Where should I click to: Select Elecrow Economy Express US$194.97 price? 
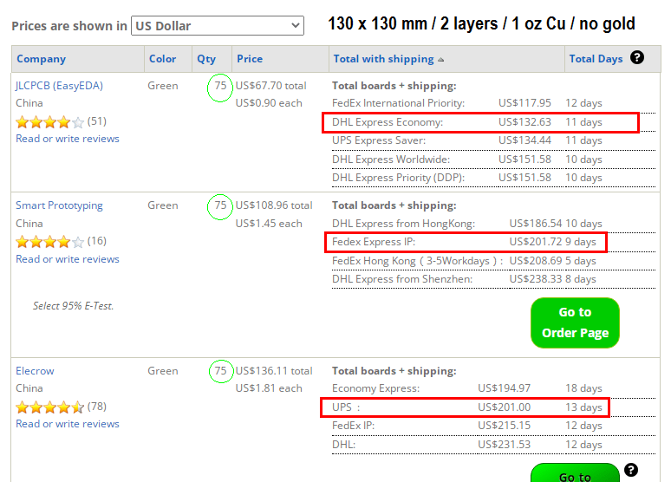pyautogui.click(x=504, y=388)
